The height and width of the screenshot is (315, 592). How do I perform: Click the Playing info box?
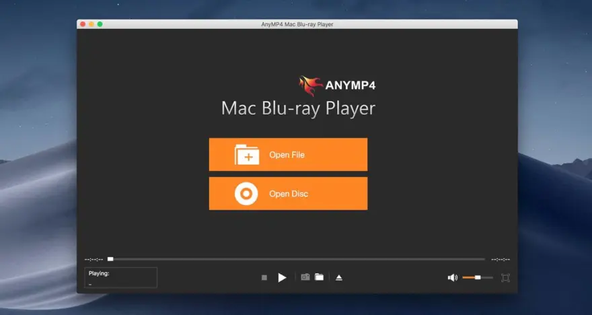point(120,277)
